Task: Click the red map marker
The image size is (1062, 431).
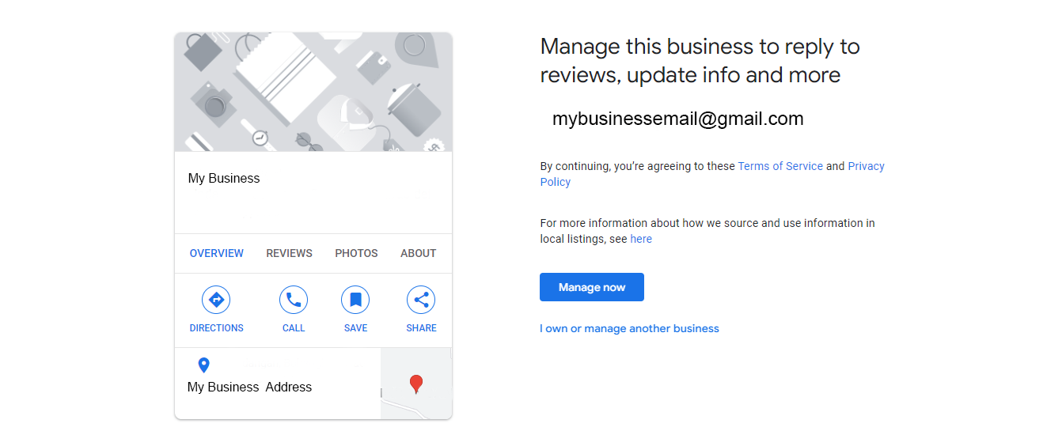Action: point(415,385)
